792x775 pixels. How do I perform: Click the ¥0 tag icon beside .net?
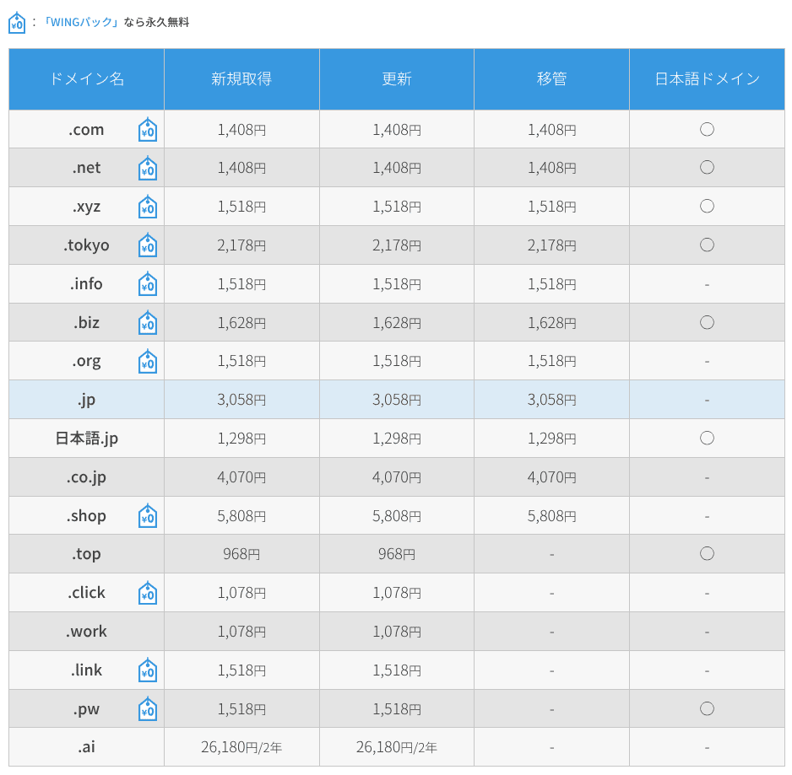pos(148,169)
